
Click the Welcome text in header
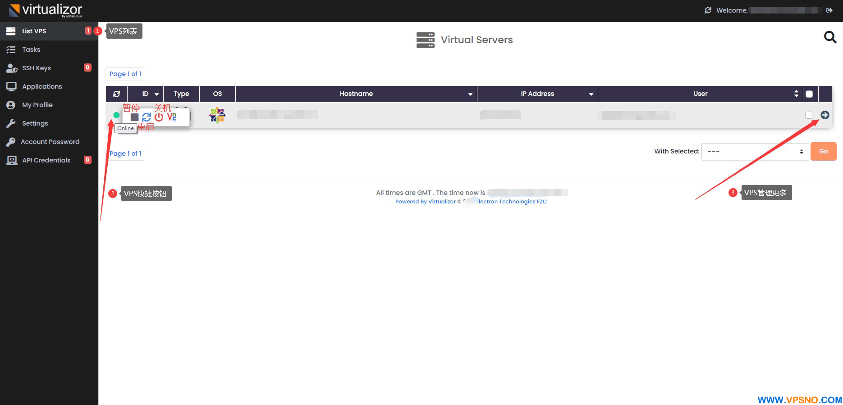[x=732, y=10]
